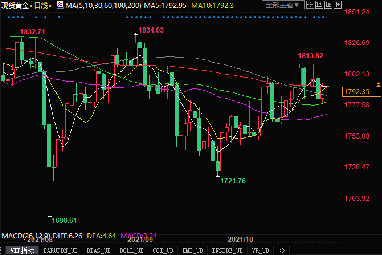Click the current price label 1792.35
Viewport: 382px width, 255px height.
click(x=361, y=92)
